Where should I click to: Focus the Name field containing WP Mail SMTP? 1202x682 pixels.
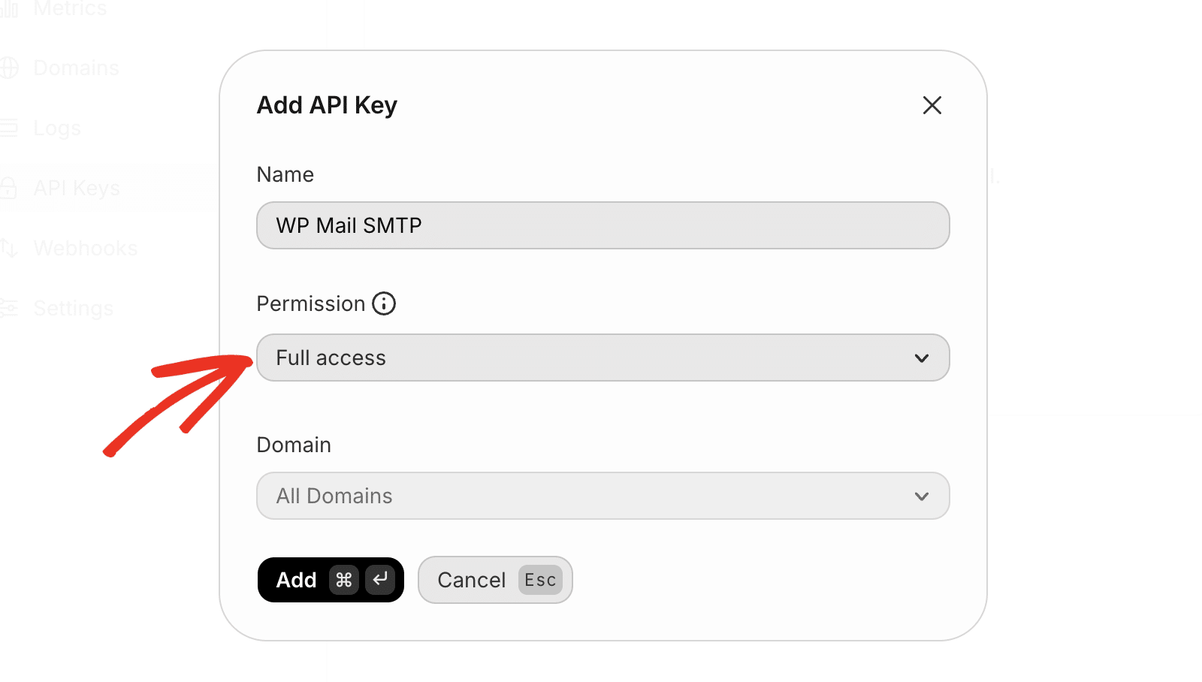coord(603,225)
